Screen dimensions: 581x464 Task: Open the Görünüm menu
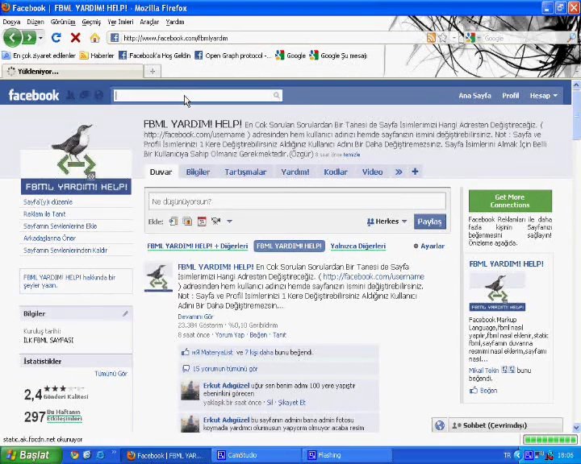[x=63, y=22]
